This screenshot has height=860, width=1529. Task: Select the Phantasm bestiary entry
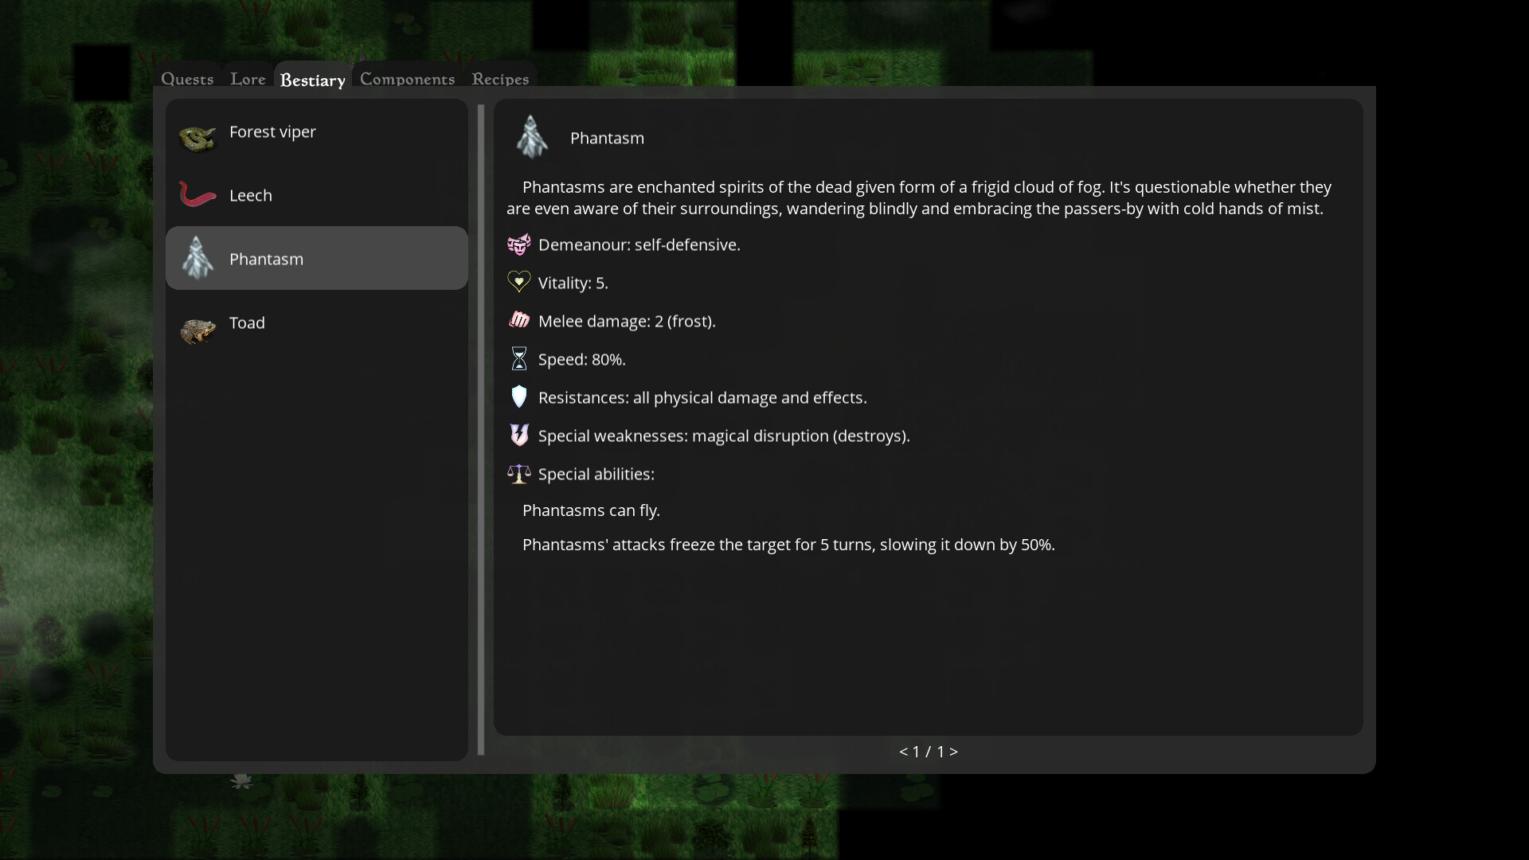[316, 258]
